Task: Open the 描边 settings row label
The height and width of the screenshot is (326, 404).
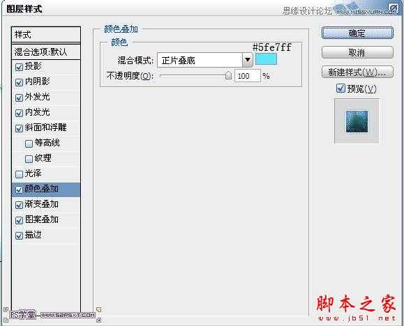Action: click(33, 235)
